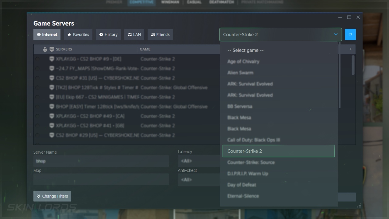The height and width of the screenshot is (219, 389).
Task: Pick BB Serversa in dropdown list
Action: pyautogui.click(x=279, y=106)
